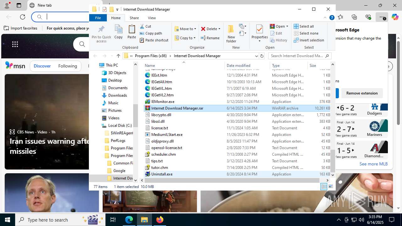This screenshot has width=402, height=226.
Task: Sort by Name column header
Action: [184, 65]
